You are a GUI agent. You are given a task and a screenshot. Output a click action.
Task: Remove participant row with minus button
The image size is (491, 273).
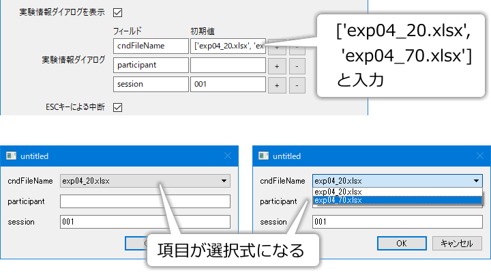click(297, 66)
